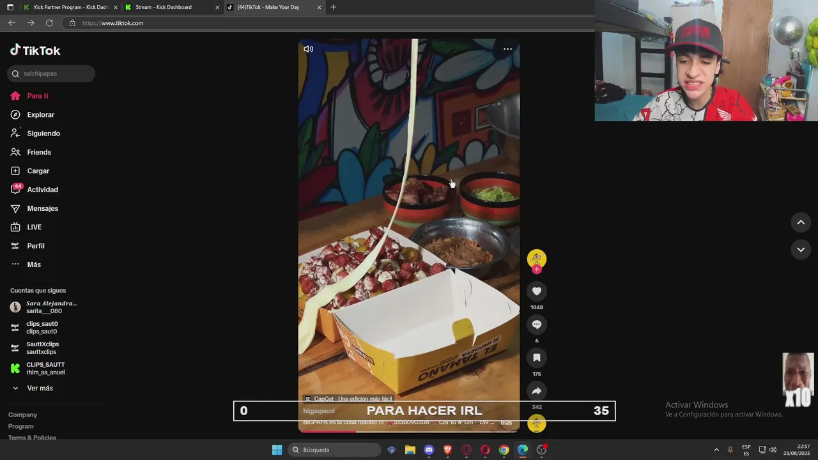Click the CapCut edit banner
Image resolution: width=818 pixels, height=460 pixels.
click(x=348, y=399)
